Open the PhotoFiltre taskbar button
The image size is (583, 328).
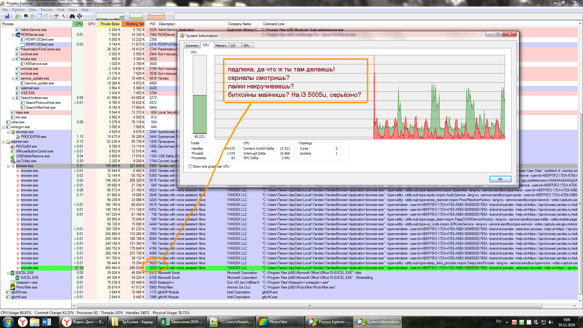(280, 322)
